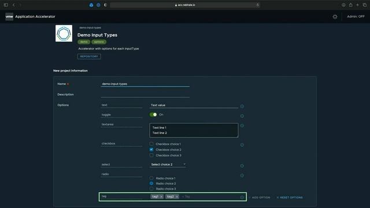The height and width of the screenshot is (208, 370).
Task: Click the Demo Input Types accelerator logo
Action: 64,34
